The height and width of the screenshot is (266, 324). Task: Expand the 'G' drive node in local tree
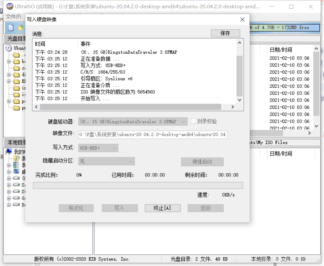9,198
